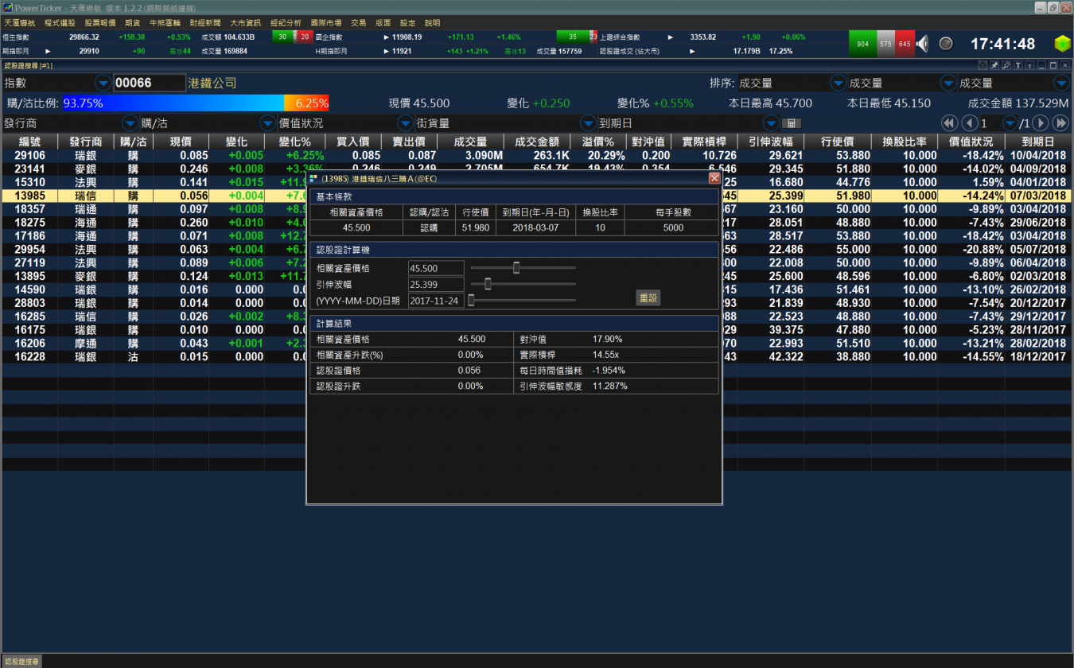The image size is (1074, 668).
Task: Click the pin icon in panel title bar
Action: [994, 65]
